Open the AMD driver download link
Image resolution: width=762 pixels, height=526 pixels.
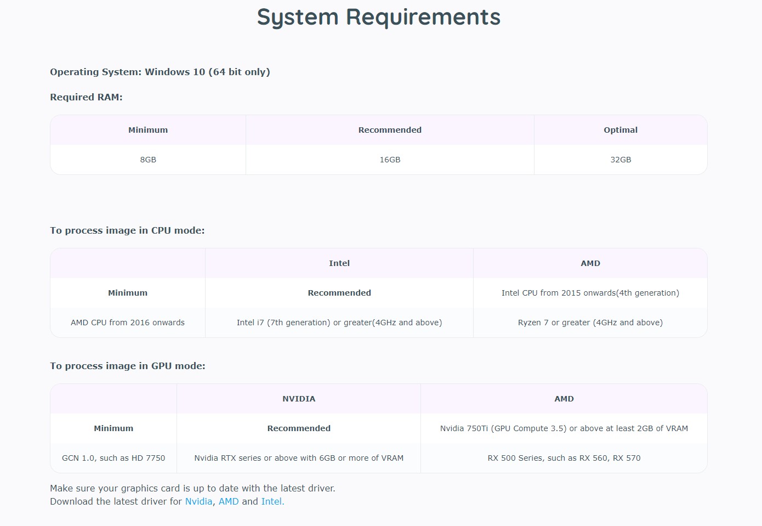pyautogui.click(x=229, y=501)
